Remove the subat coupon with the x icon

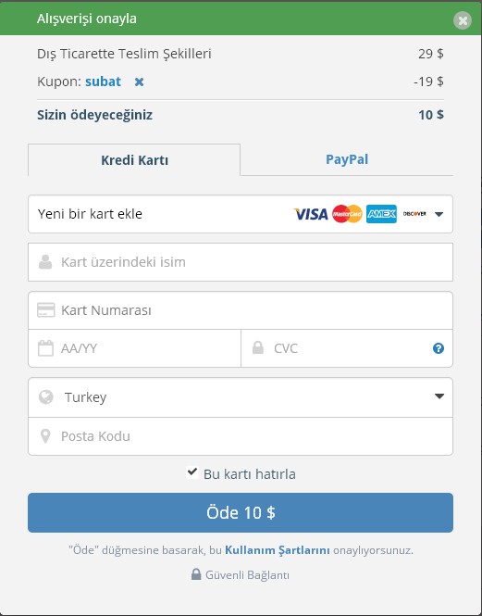[139, 82]
